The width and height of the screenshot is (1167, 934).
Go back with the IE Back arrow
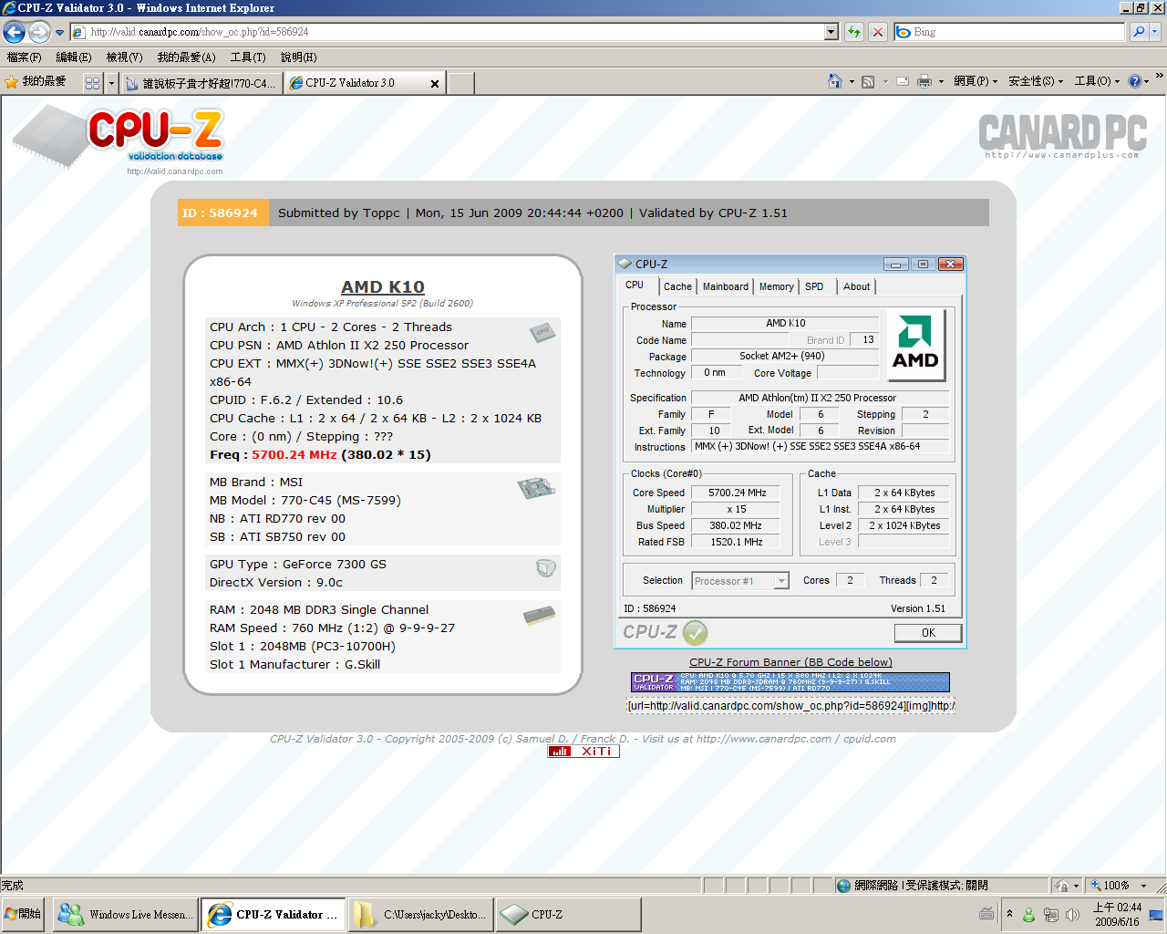[x=14, y=32]
